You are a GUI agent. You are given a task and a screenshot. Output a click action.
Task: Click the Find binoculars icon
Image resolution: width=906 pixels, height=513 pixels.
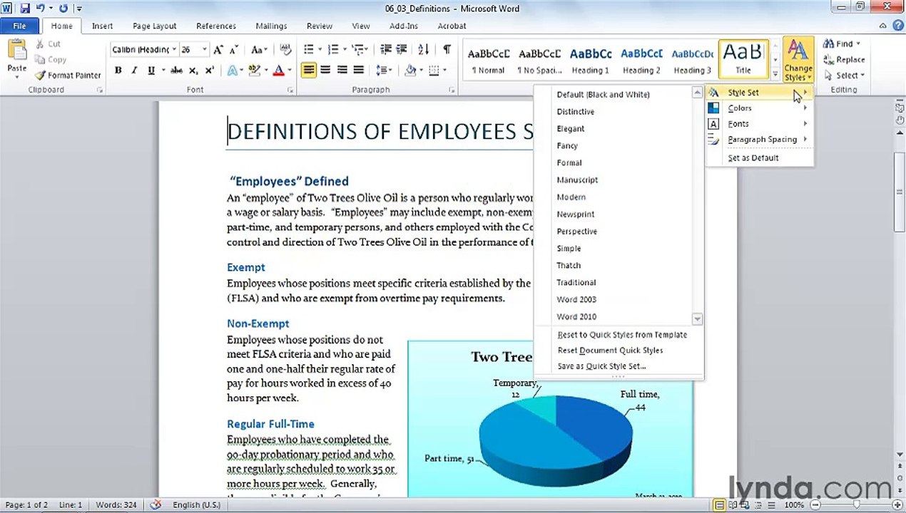point(829,44)
